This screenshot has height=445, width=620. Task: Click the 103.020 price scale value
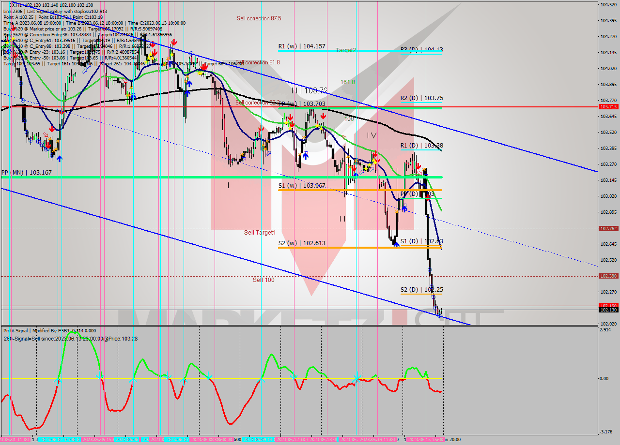(608, 196)
